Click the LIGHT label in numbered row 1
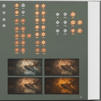Viewport: 101px width, 101px height. 57,17
